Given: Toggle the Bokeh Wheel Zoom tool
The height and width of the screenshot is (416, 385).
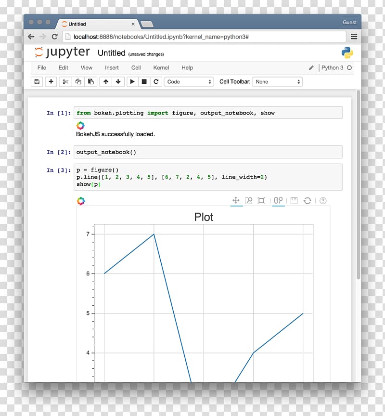Looking at the screenshot, I should click(x=278, y=200).
